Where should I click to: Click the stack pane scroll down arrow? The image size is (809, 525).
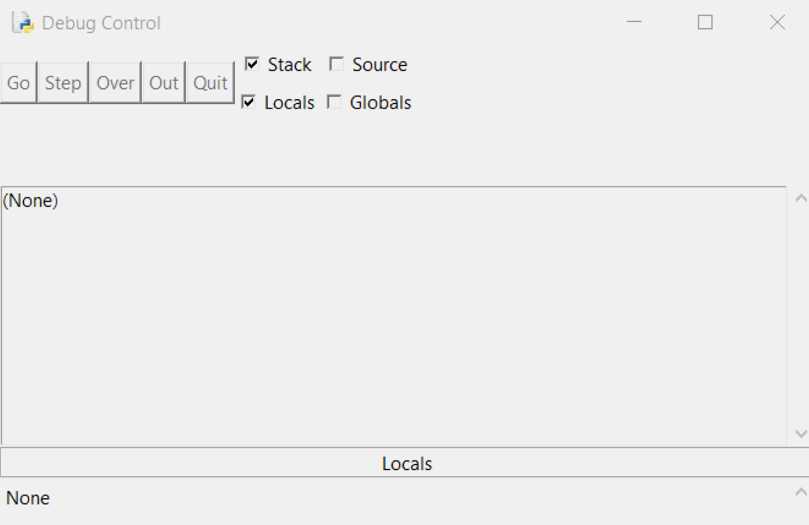[801, 434]
